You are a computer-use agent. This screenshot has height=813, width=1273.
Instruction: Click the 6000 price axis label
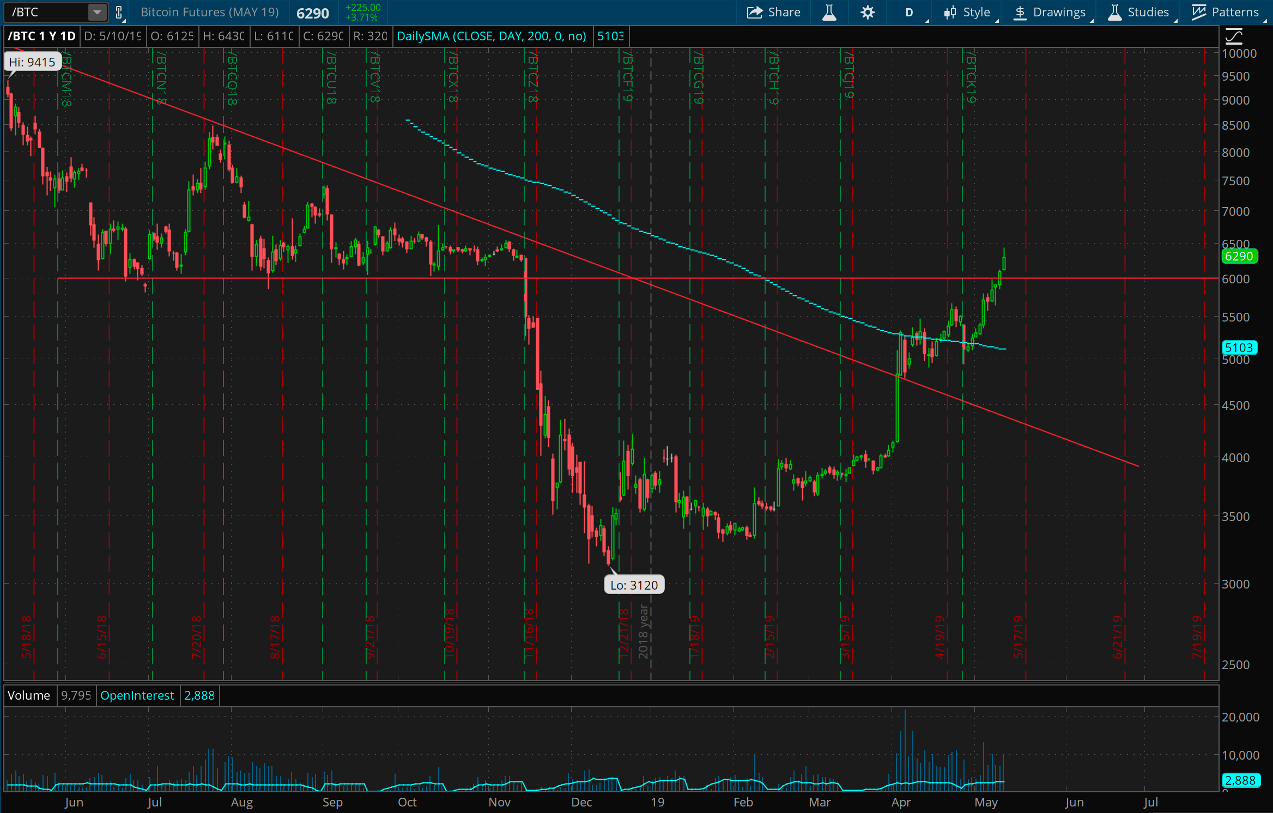(x=1235, y=279)
